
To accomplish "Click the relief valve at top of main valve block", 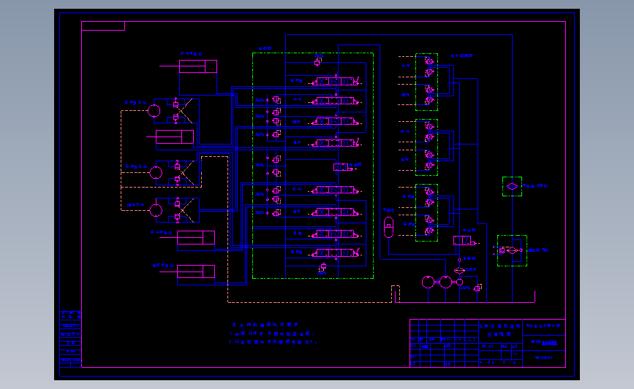I will [318, 62].
